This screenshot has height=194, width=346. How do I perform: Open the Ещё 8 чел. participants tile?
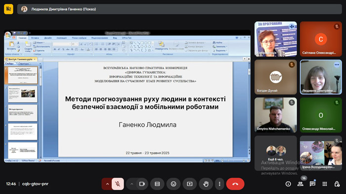point(276,153)
